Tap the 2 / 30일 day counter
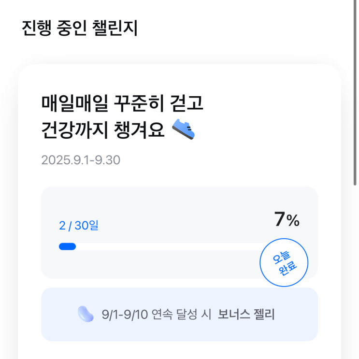Screen dimensions: 359x359 tap(78, 226)
